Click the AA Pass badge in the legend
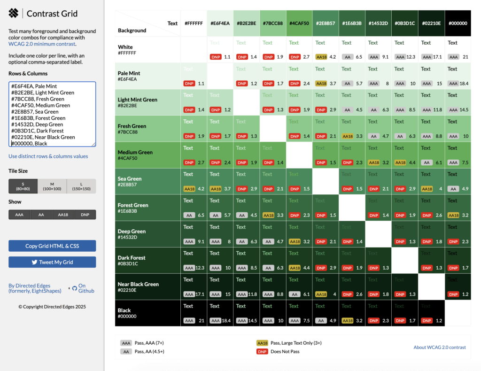This screenshot has height=371, width=481. (126, 351)
